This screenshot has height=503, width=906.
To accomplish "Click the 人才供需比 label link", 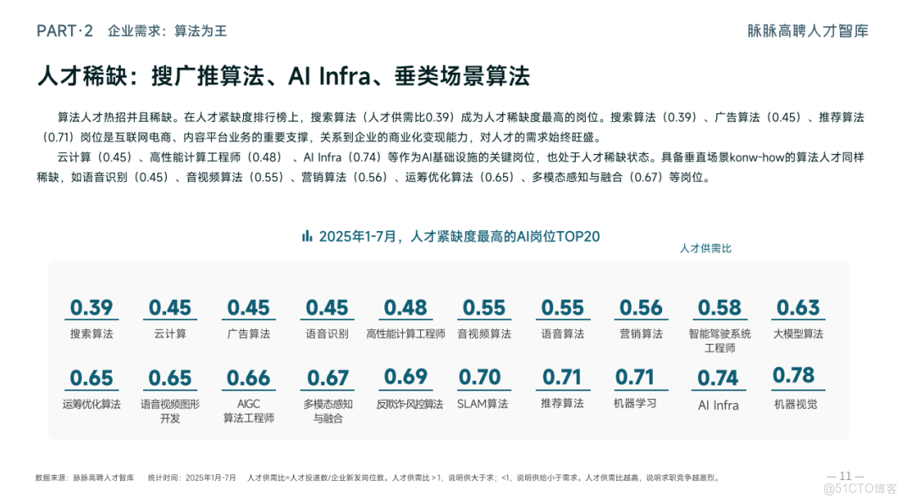I will [705, 248].
